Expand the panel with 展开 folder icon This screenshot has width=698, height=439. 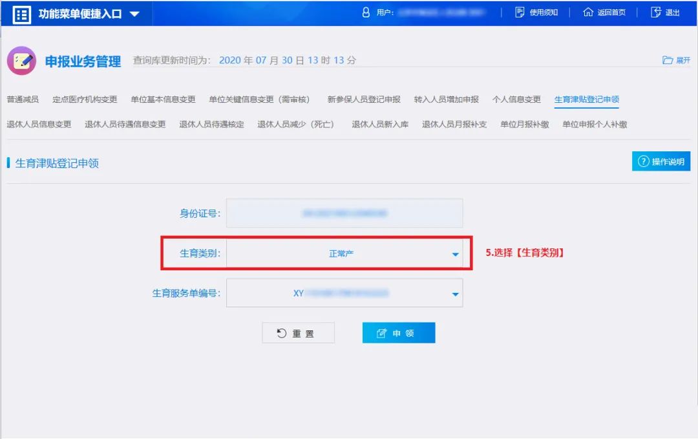pos(676,60)
